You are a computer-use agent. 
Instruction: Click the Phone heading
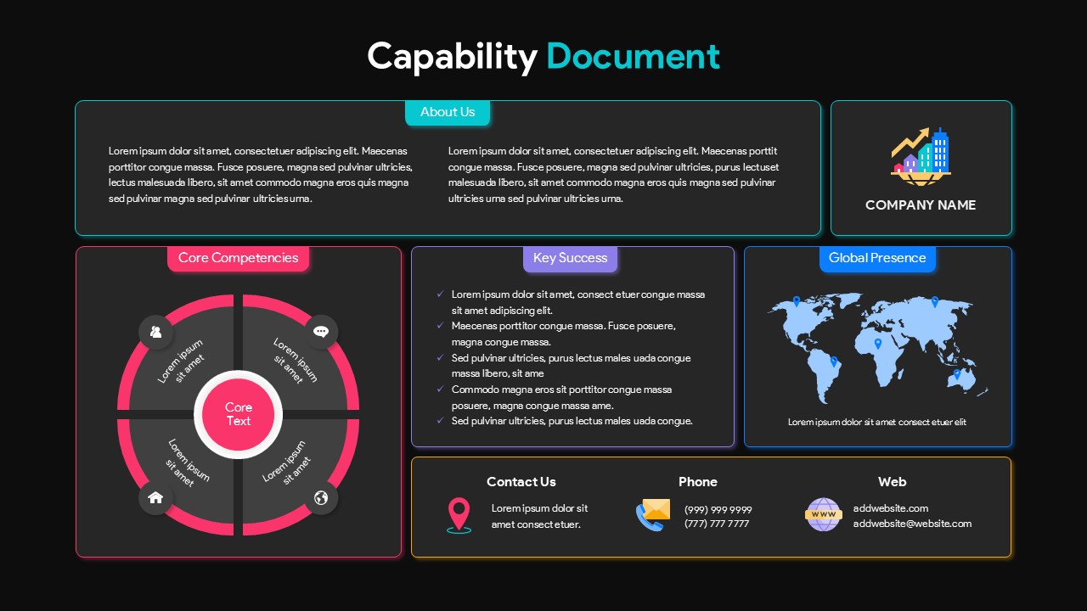(698, 482)
